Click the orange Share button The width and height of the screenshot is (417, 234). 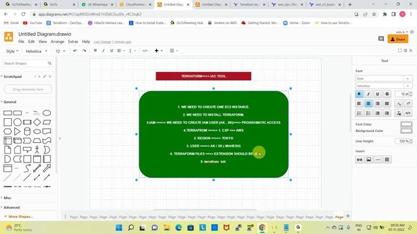[398, 39]
